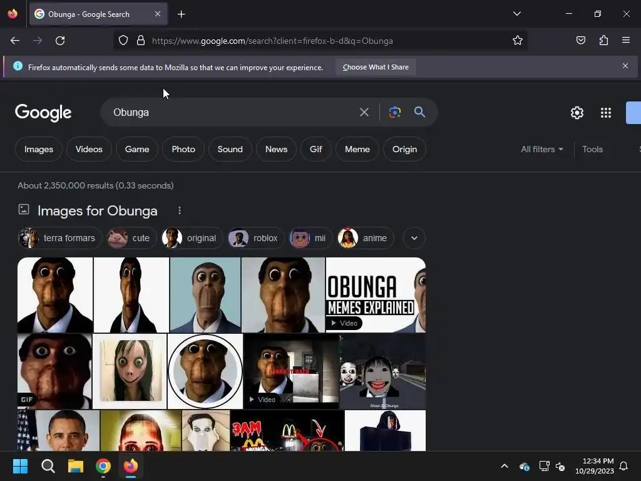This screenshot has height=481, width=641.
Task: Open the circular framed Obunga thumbnail
Action: click(205, 371)
